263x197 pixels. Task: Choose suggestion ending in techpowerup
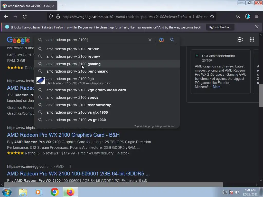click(107, 105)
